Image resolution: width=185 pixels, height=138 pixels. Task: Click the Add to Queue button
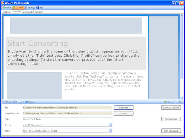point(171,119)
